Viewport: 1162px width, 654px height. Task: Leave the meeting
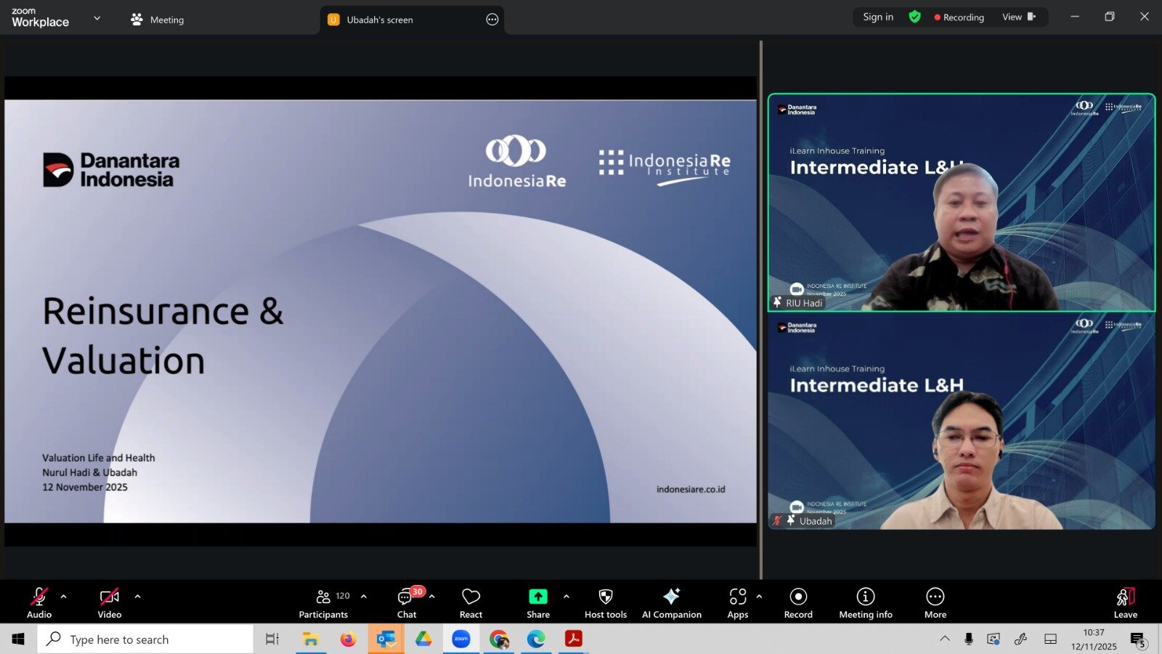pos(1125,602)
